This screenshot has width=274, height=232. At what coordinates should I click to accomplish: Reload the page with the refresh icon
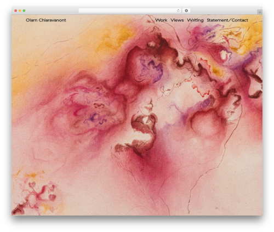click(x=178, y=10)
